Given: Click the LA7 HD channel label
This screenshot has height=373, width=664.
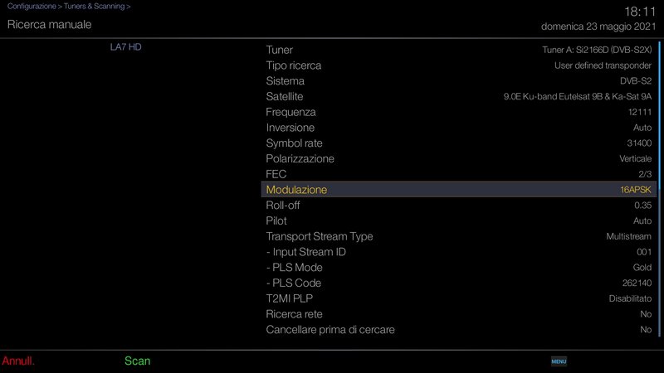Looking at the screenshot, I should pos(126,47).
